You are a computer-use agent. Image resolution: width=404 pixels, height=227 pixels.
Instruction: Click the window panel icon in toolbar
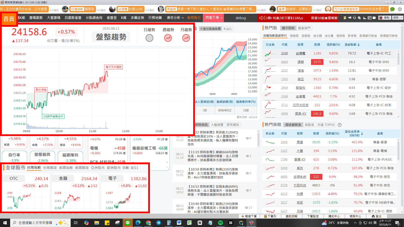[x=374, y=18]
